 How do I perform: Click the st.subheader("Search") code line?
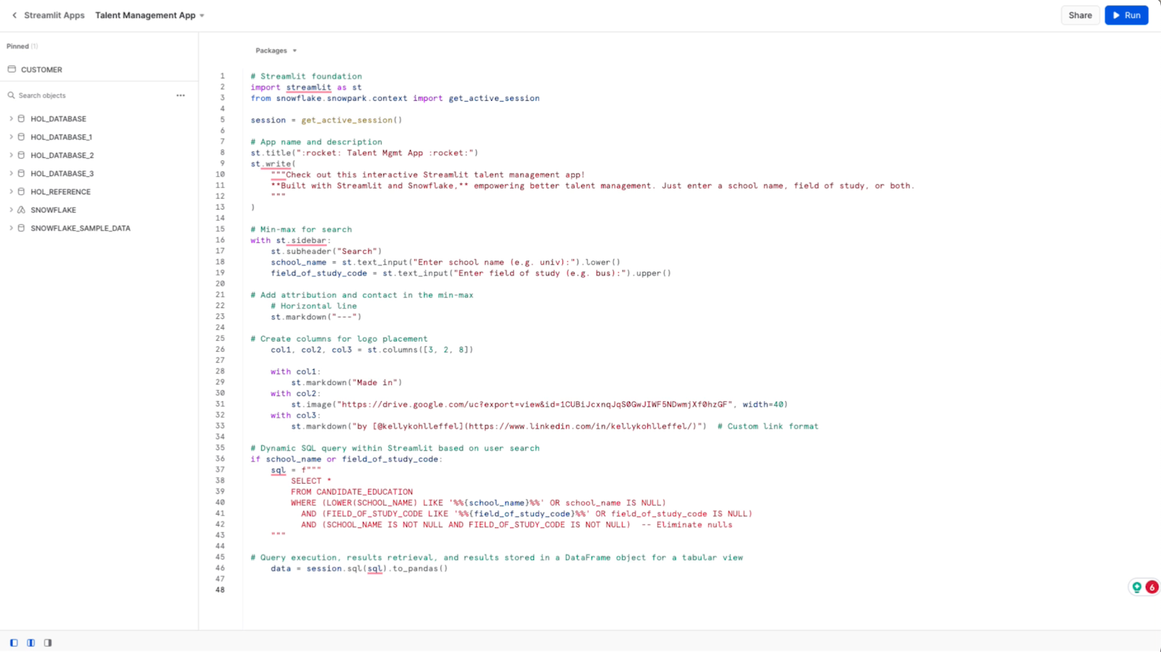(327, 252)
